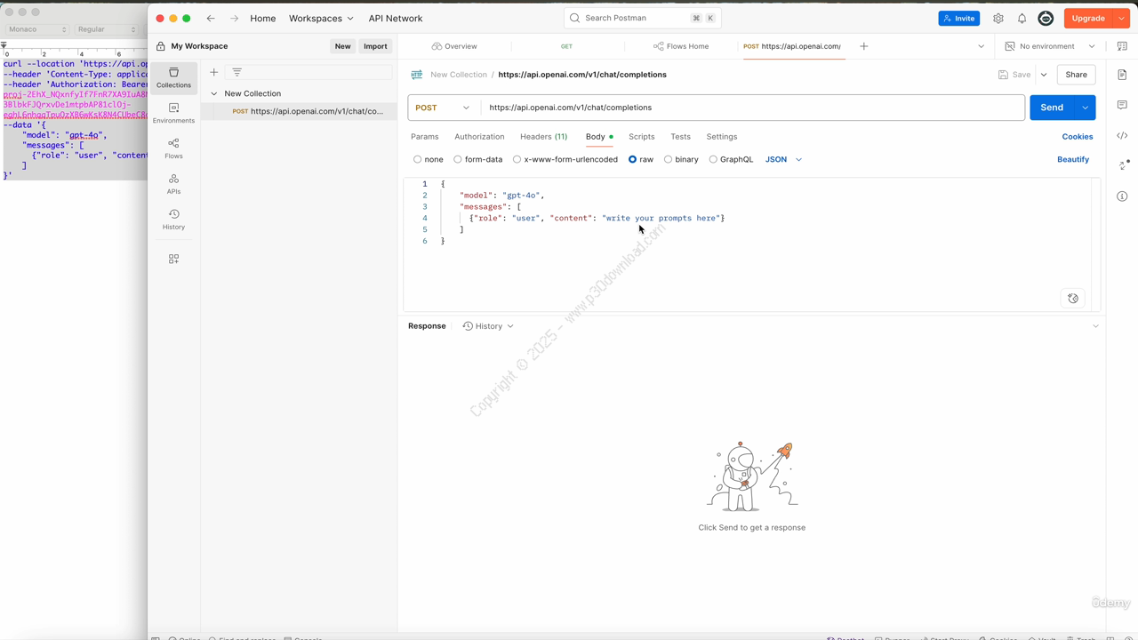1138x640 pixels.
Task: Open the Flows sidebar panel
Action: 173,148
